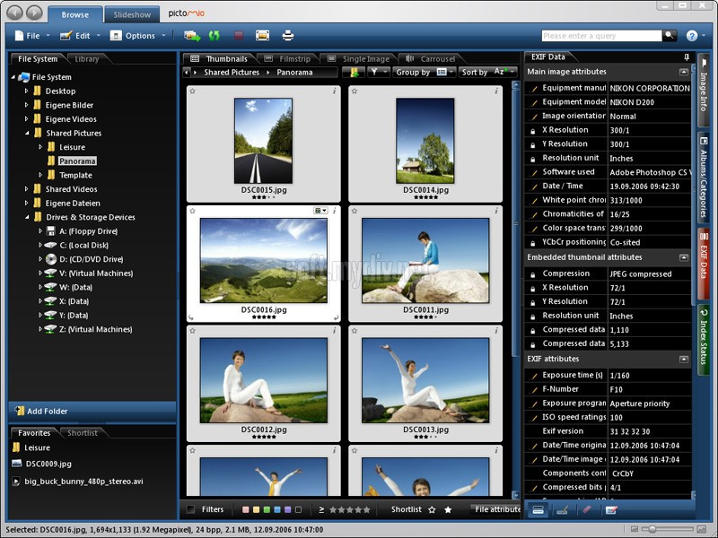The height and width of the screenshot is (538, 718).
Task: Enable the Filters checkbox
Action: (x=189, y=509)
